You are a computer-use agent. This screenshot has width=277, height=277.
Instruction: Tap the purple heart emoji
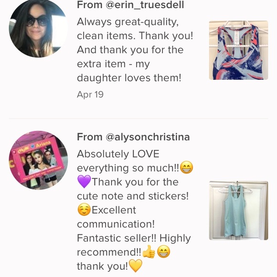click(84, 181)
